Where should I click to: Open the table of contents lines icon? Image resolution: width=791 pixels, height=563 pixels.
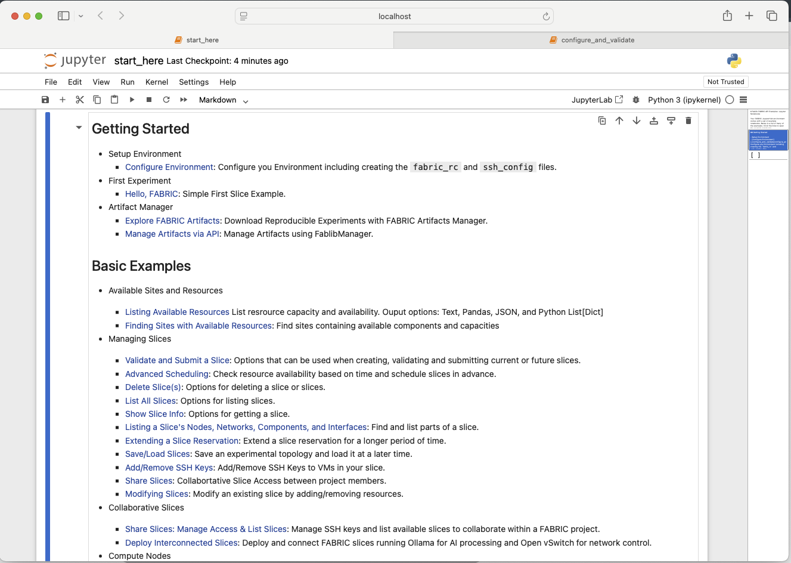click(x=743, y=100)
